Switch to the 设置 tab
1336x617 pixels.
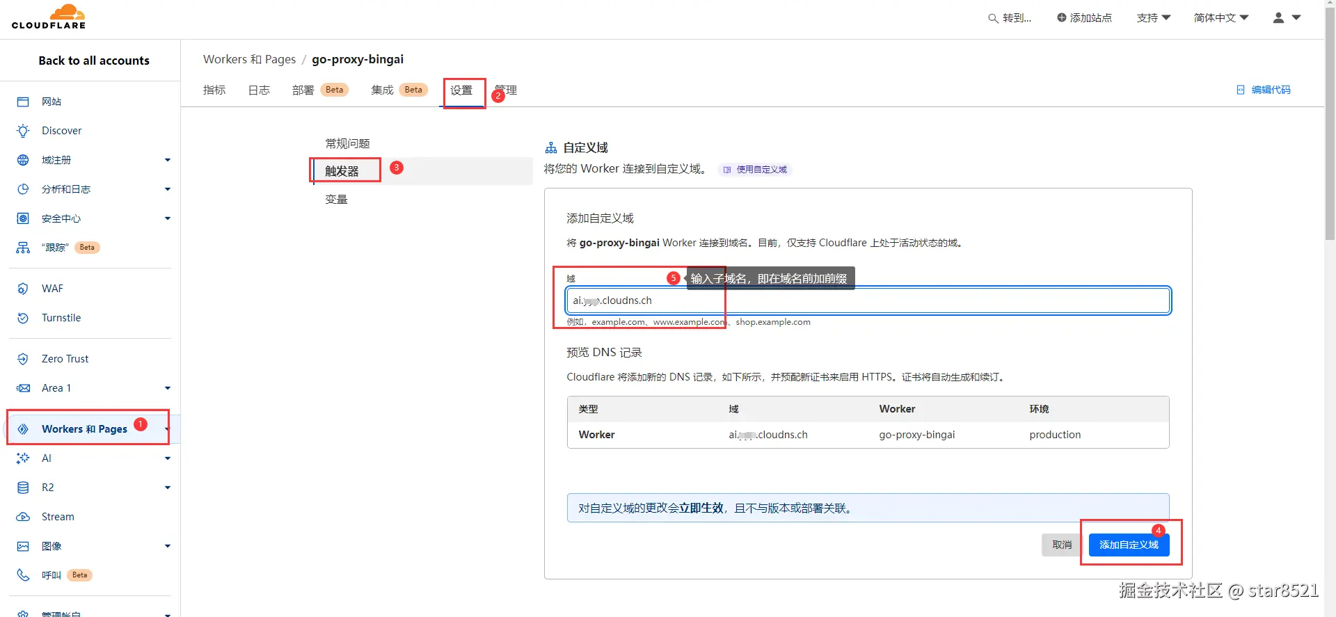point(461,90)
